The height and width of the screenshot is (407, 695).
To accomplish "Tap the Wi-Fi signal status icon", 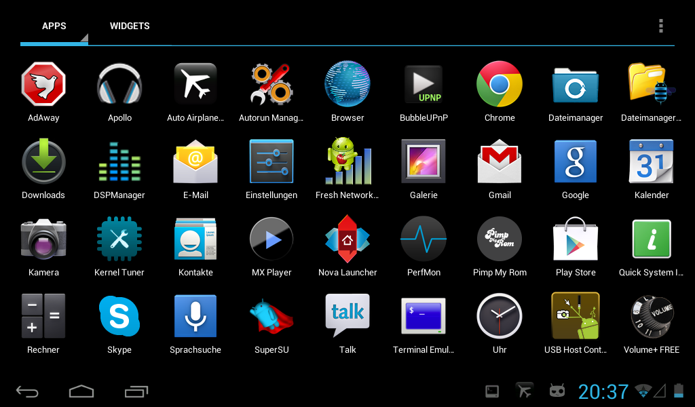I will [x=643, y=391].
